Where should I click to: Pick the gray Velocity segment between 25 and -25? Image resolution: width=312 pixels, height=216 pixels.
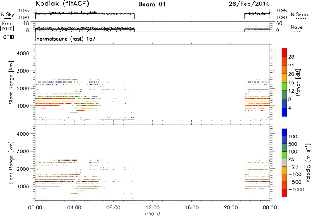284,163
